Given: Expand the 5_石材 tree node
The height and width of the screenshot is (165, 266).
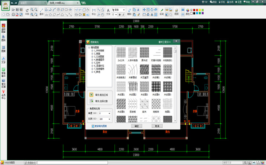Looking at the screenshot, I should [x=92, y=62].
